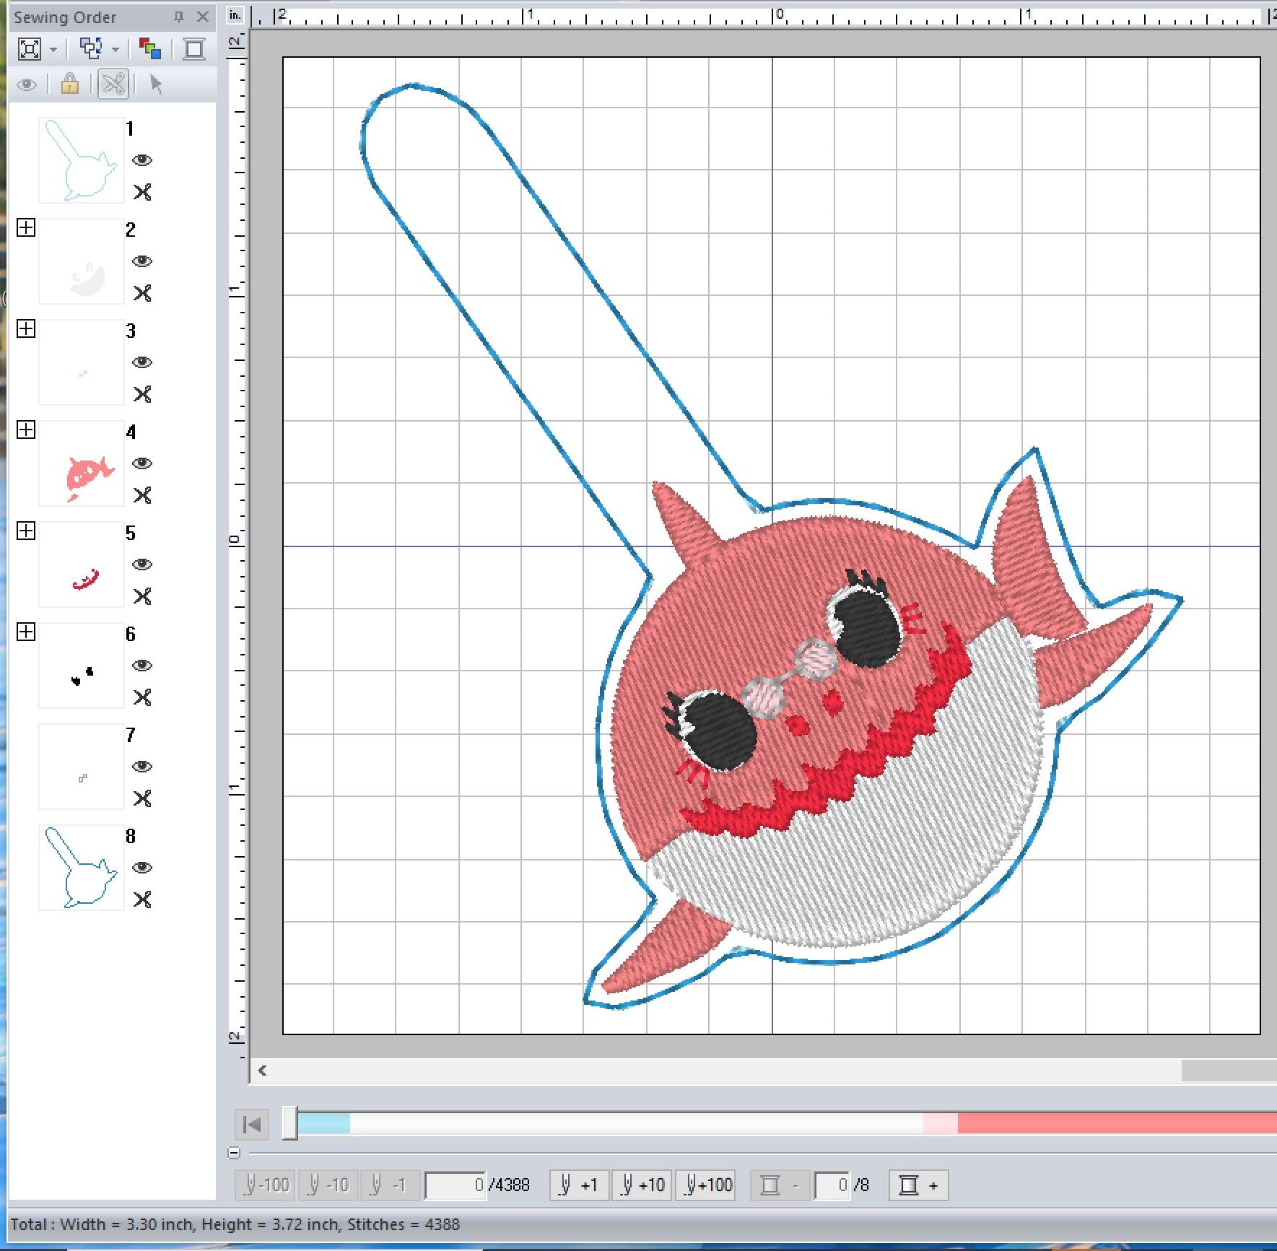Click the zoom-to-fit frame icon
Image resolution: width=1277 pixels, height=1251 pixels.
coord(30,49)
